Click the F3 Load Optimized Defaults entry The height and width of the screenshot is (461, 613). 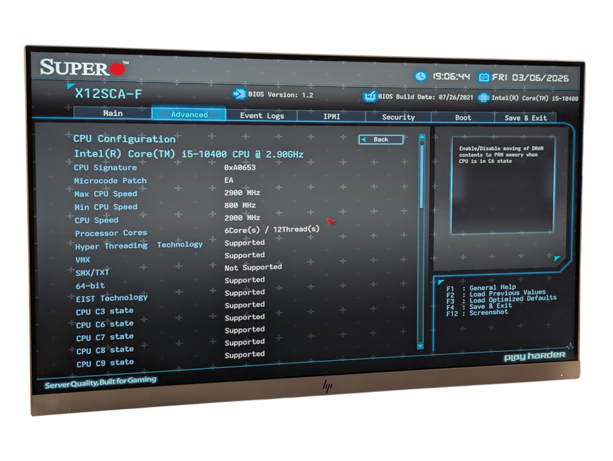click(502, 300)
